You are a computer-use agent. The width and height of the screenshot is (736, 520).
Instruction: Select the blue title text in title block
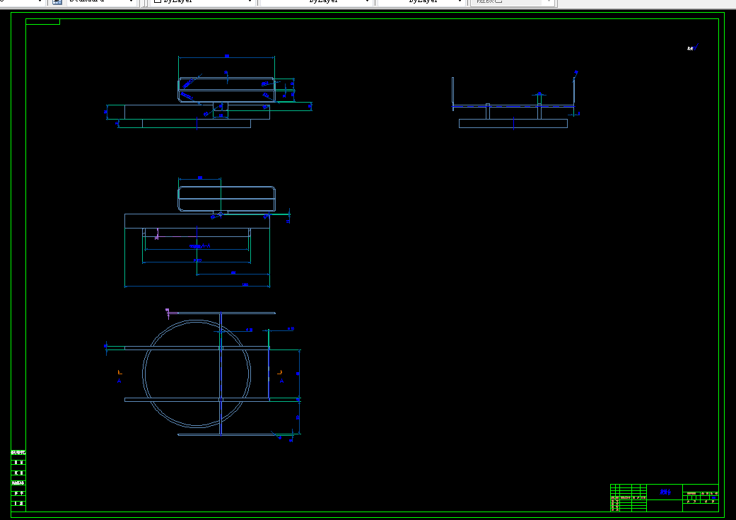tap(665, 492)
